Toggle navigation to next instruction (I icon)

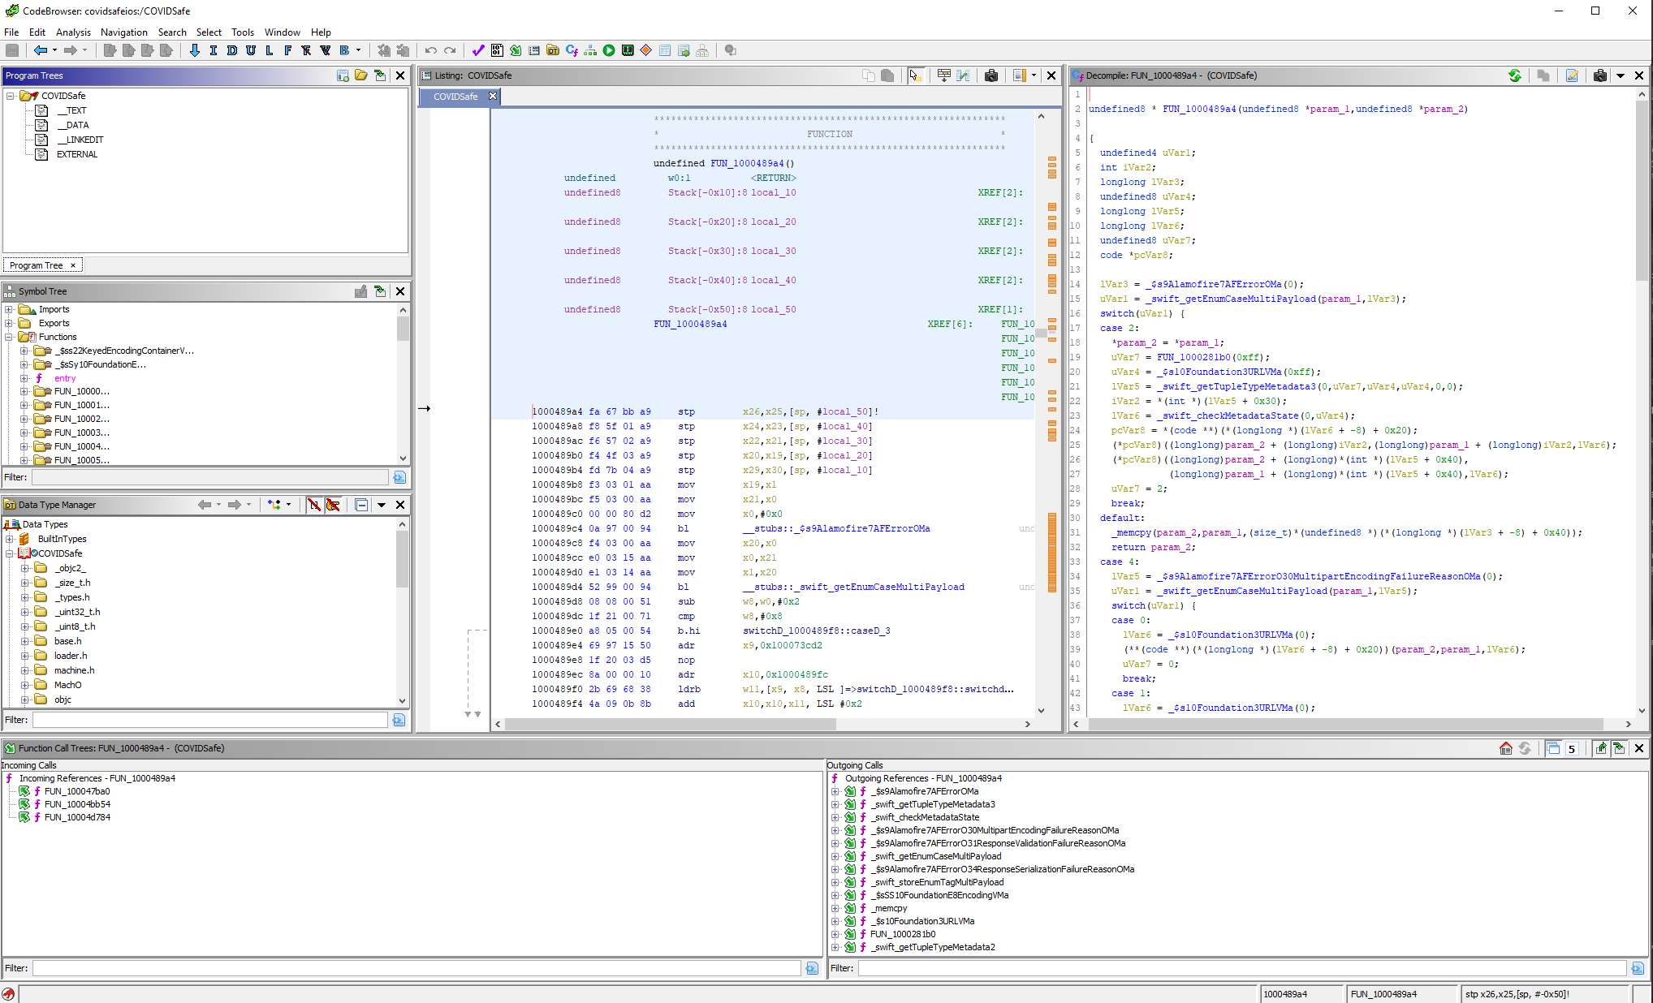pos(214,50)
